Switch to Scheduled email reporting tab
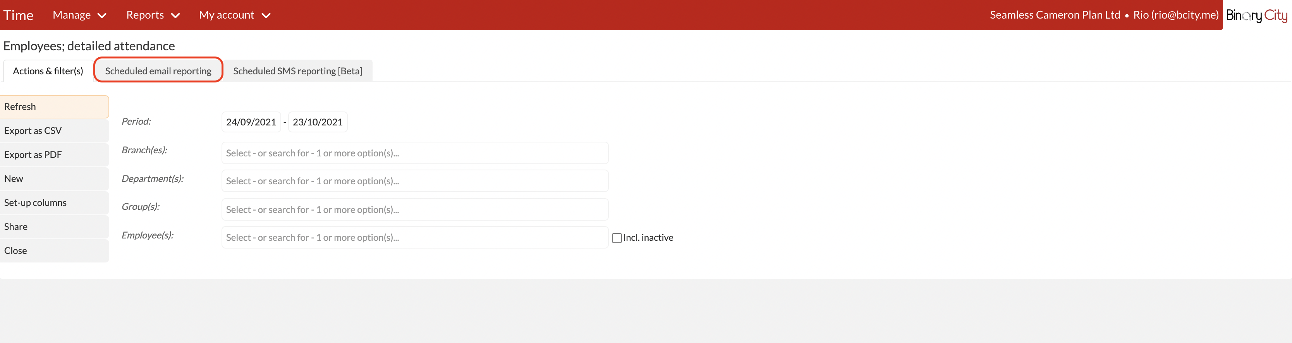1292x343 pixels. pyautogui.click(x=158, y=71)
